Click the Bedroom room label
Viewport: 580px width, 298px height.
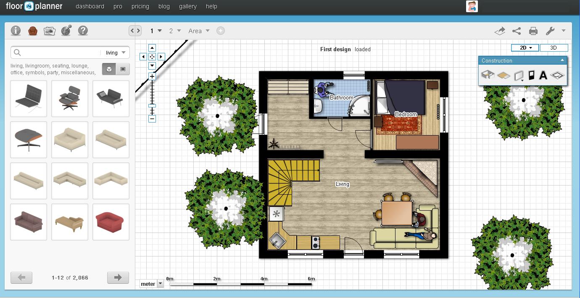pos(406,114)
